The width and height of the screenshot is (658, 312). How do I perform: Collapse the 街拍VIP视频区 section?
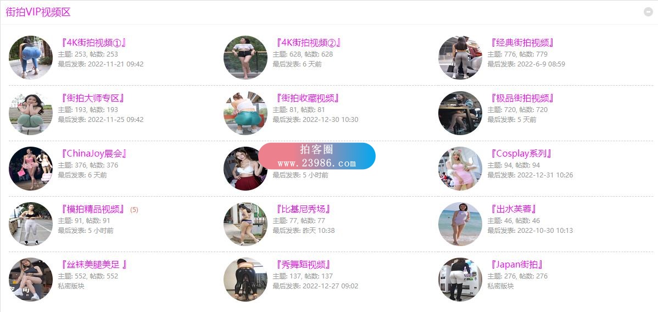point(648,12)
